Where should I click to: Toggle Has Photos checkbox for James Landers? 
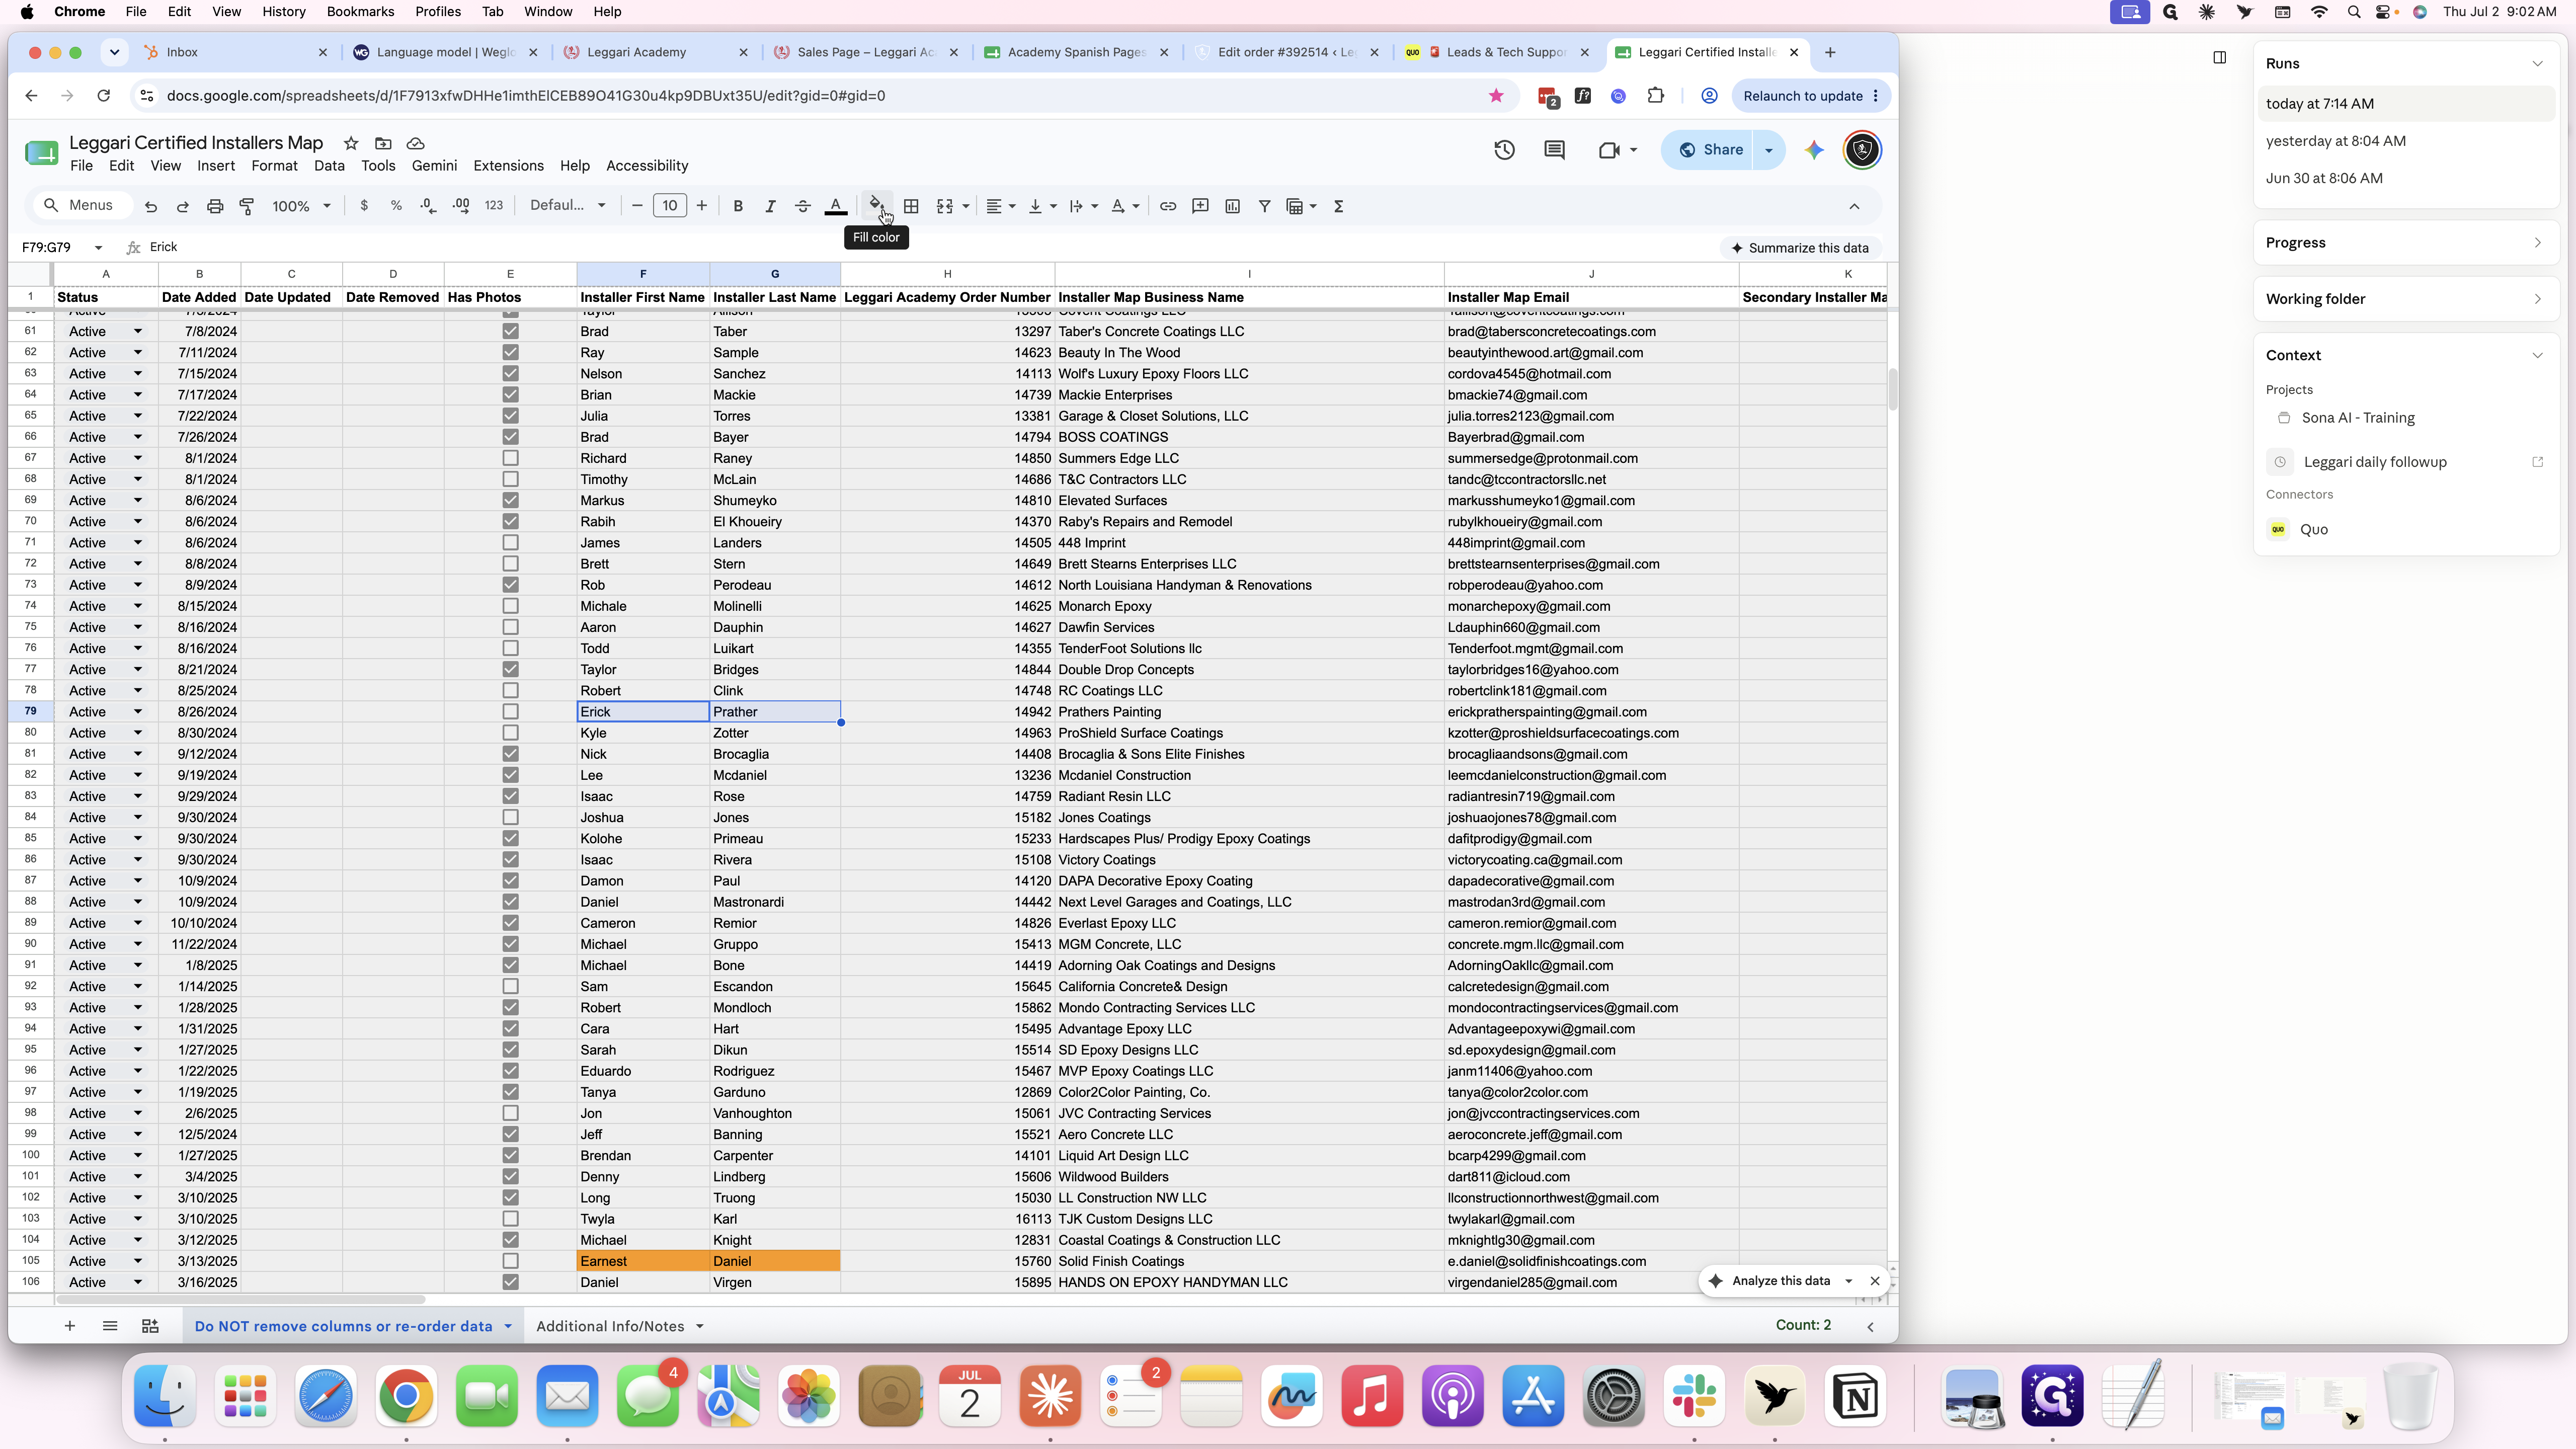[x=510, y=543]
